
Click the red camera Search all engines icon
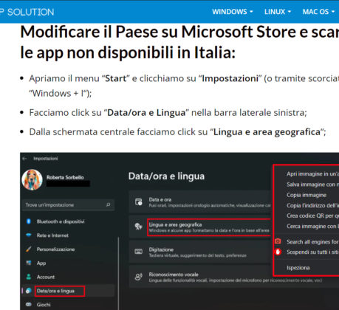[278, 241]
